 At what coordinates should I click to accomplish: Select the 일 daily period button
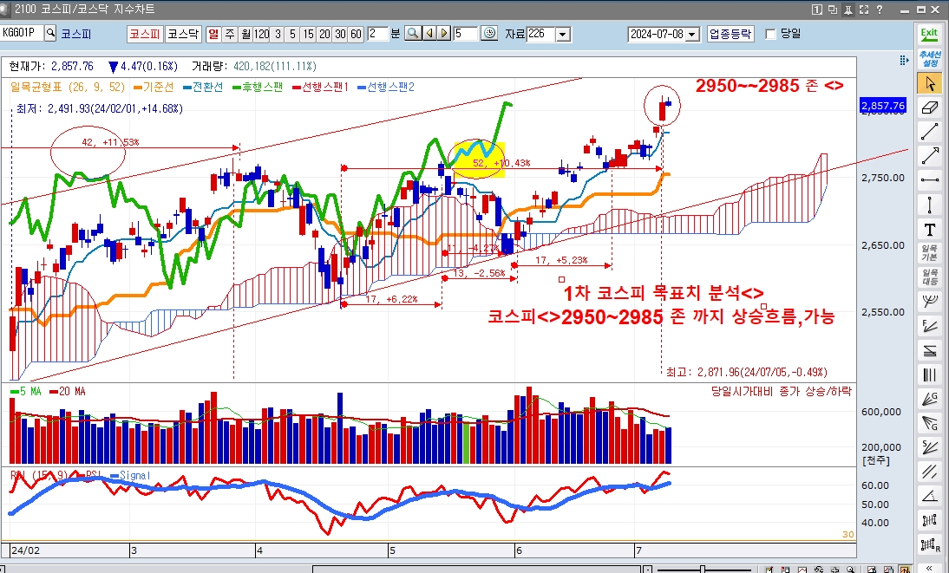213,34
